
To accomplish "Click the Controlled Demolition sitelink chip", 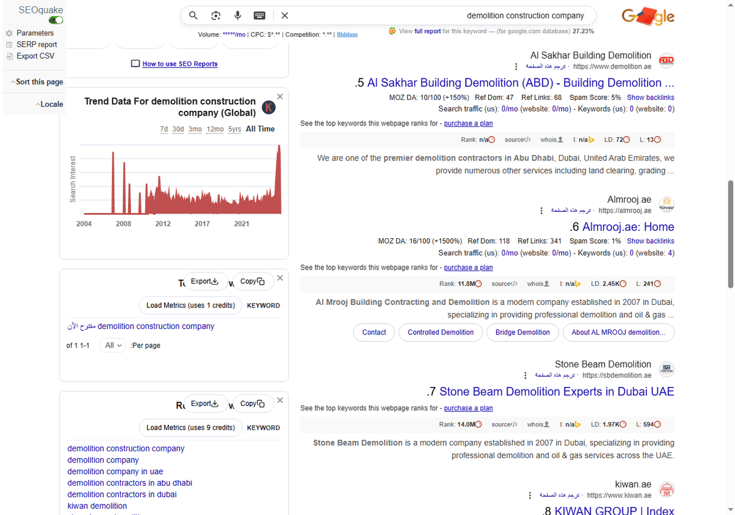I will click(x=440, y=333).
